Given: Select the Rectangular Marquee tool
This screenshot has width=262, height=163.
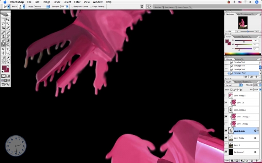Looking at the screenshot, I should pos(3,20).
